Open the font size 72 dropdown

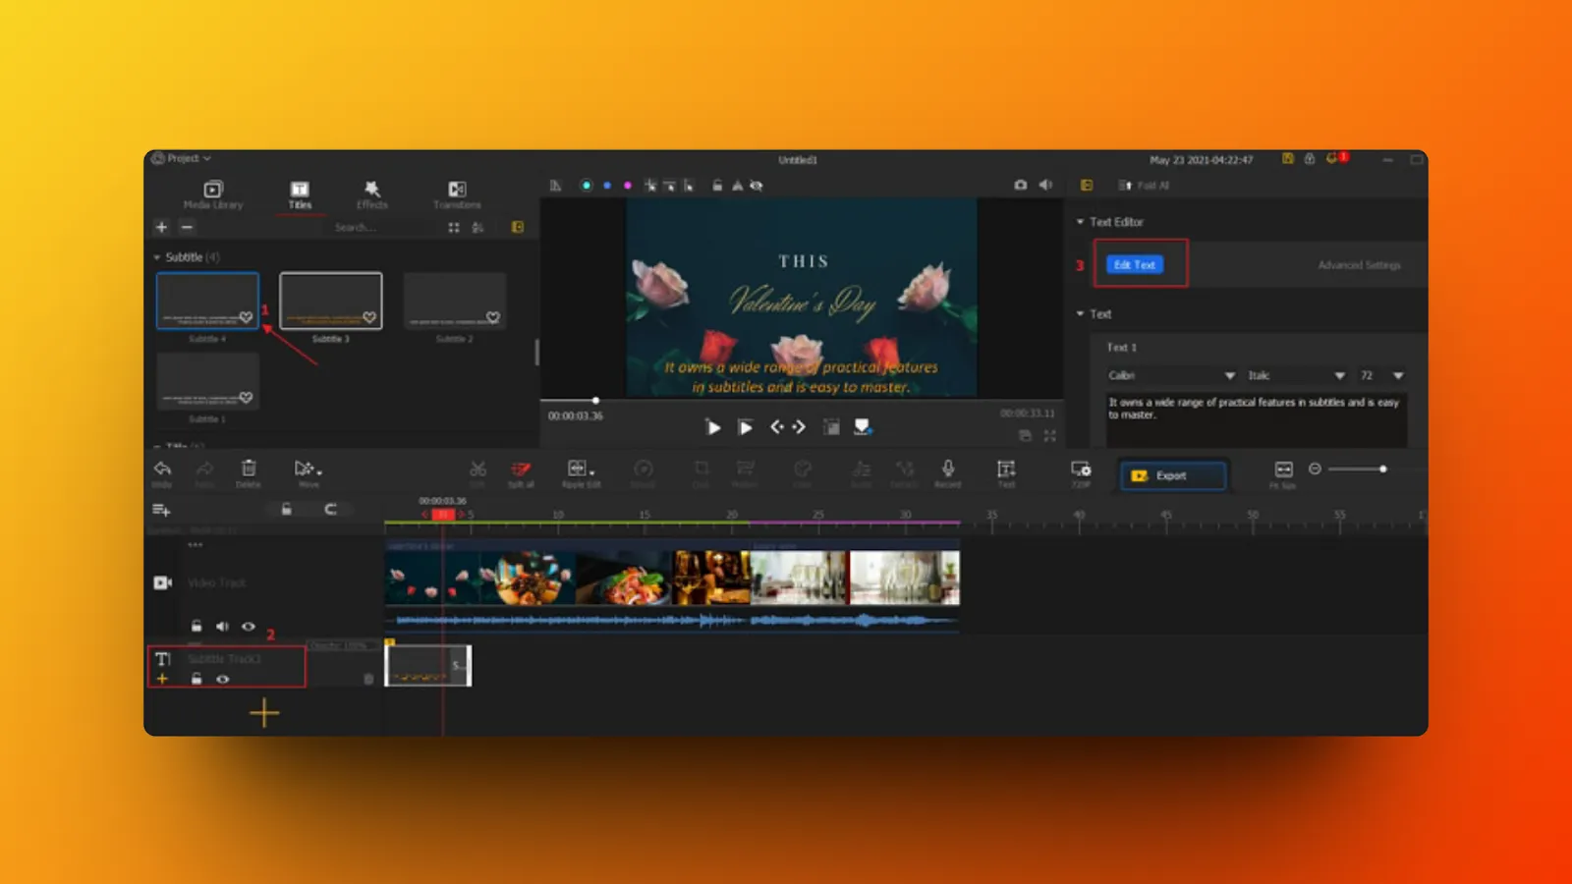click(x=1381, y=375)
